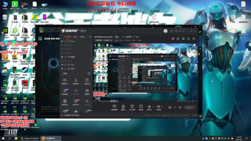
Task: Show the hidden 文本 2 layer
Action: [x=62, y=53]
